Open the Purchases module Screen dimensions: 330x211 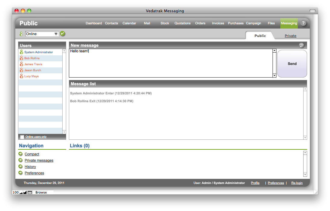[236, 23]
